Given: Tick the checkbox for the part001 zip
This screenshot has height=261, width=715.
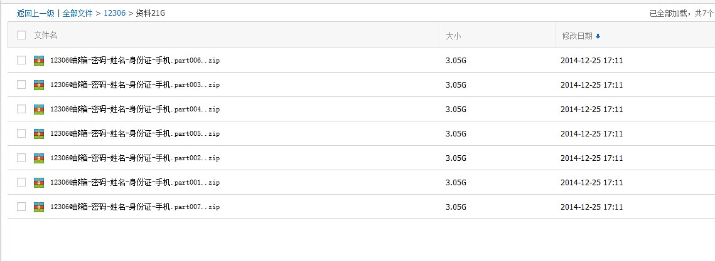Looking at the screenshot, I should tap(21, 182).
